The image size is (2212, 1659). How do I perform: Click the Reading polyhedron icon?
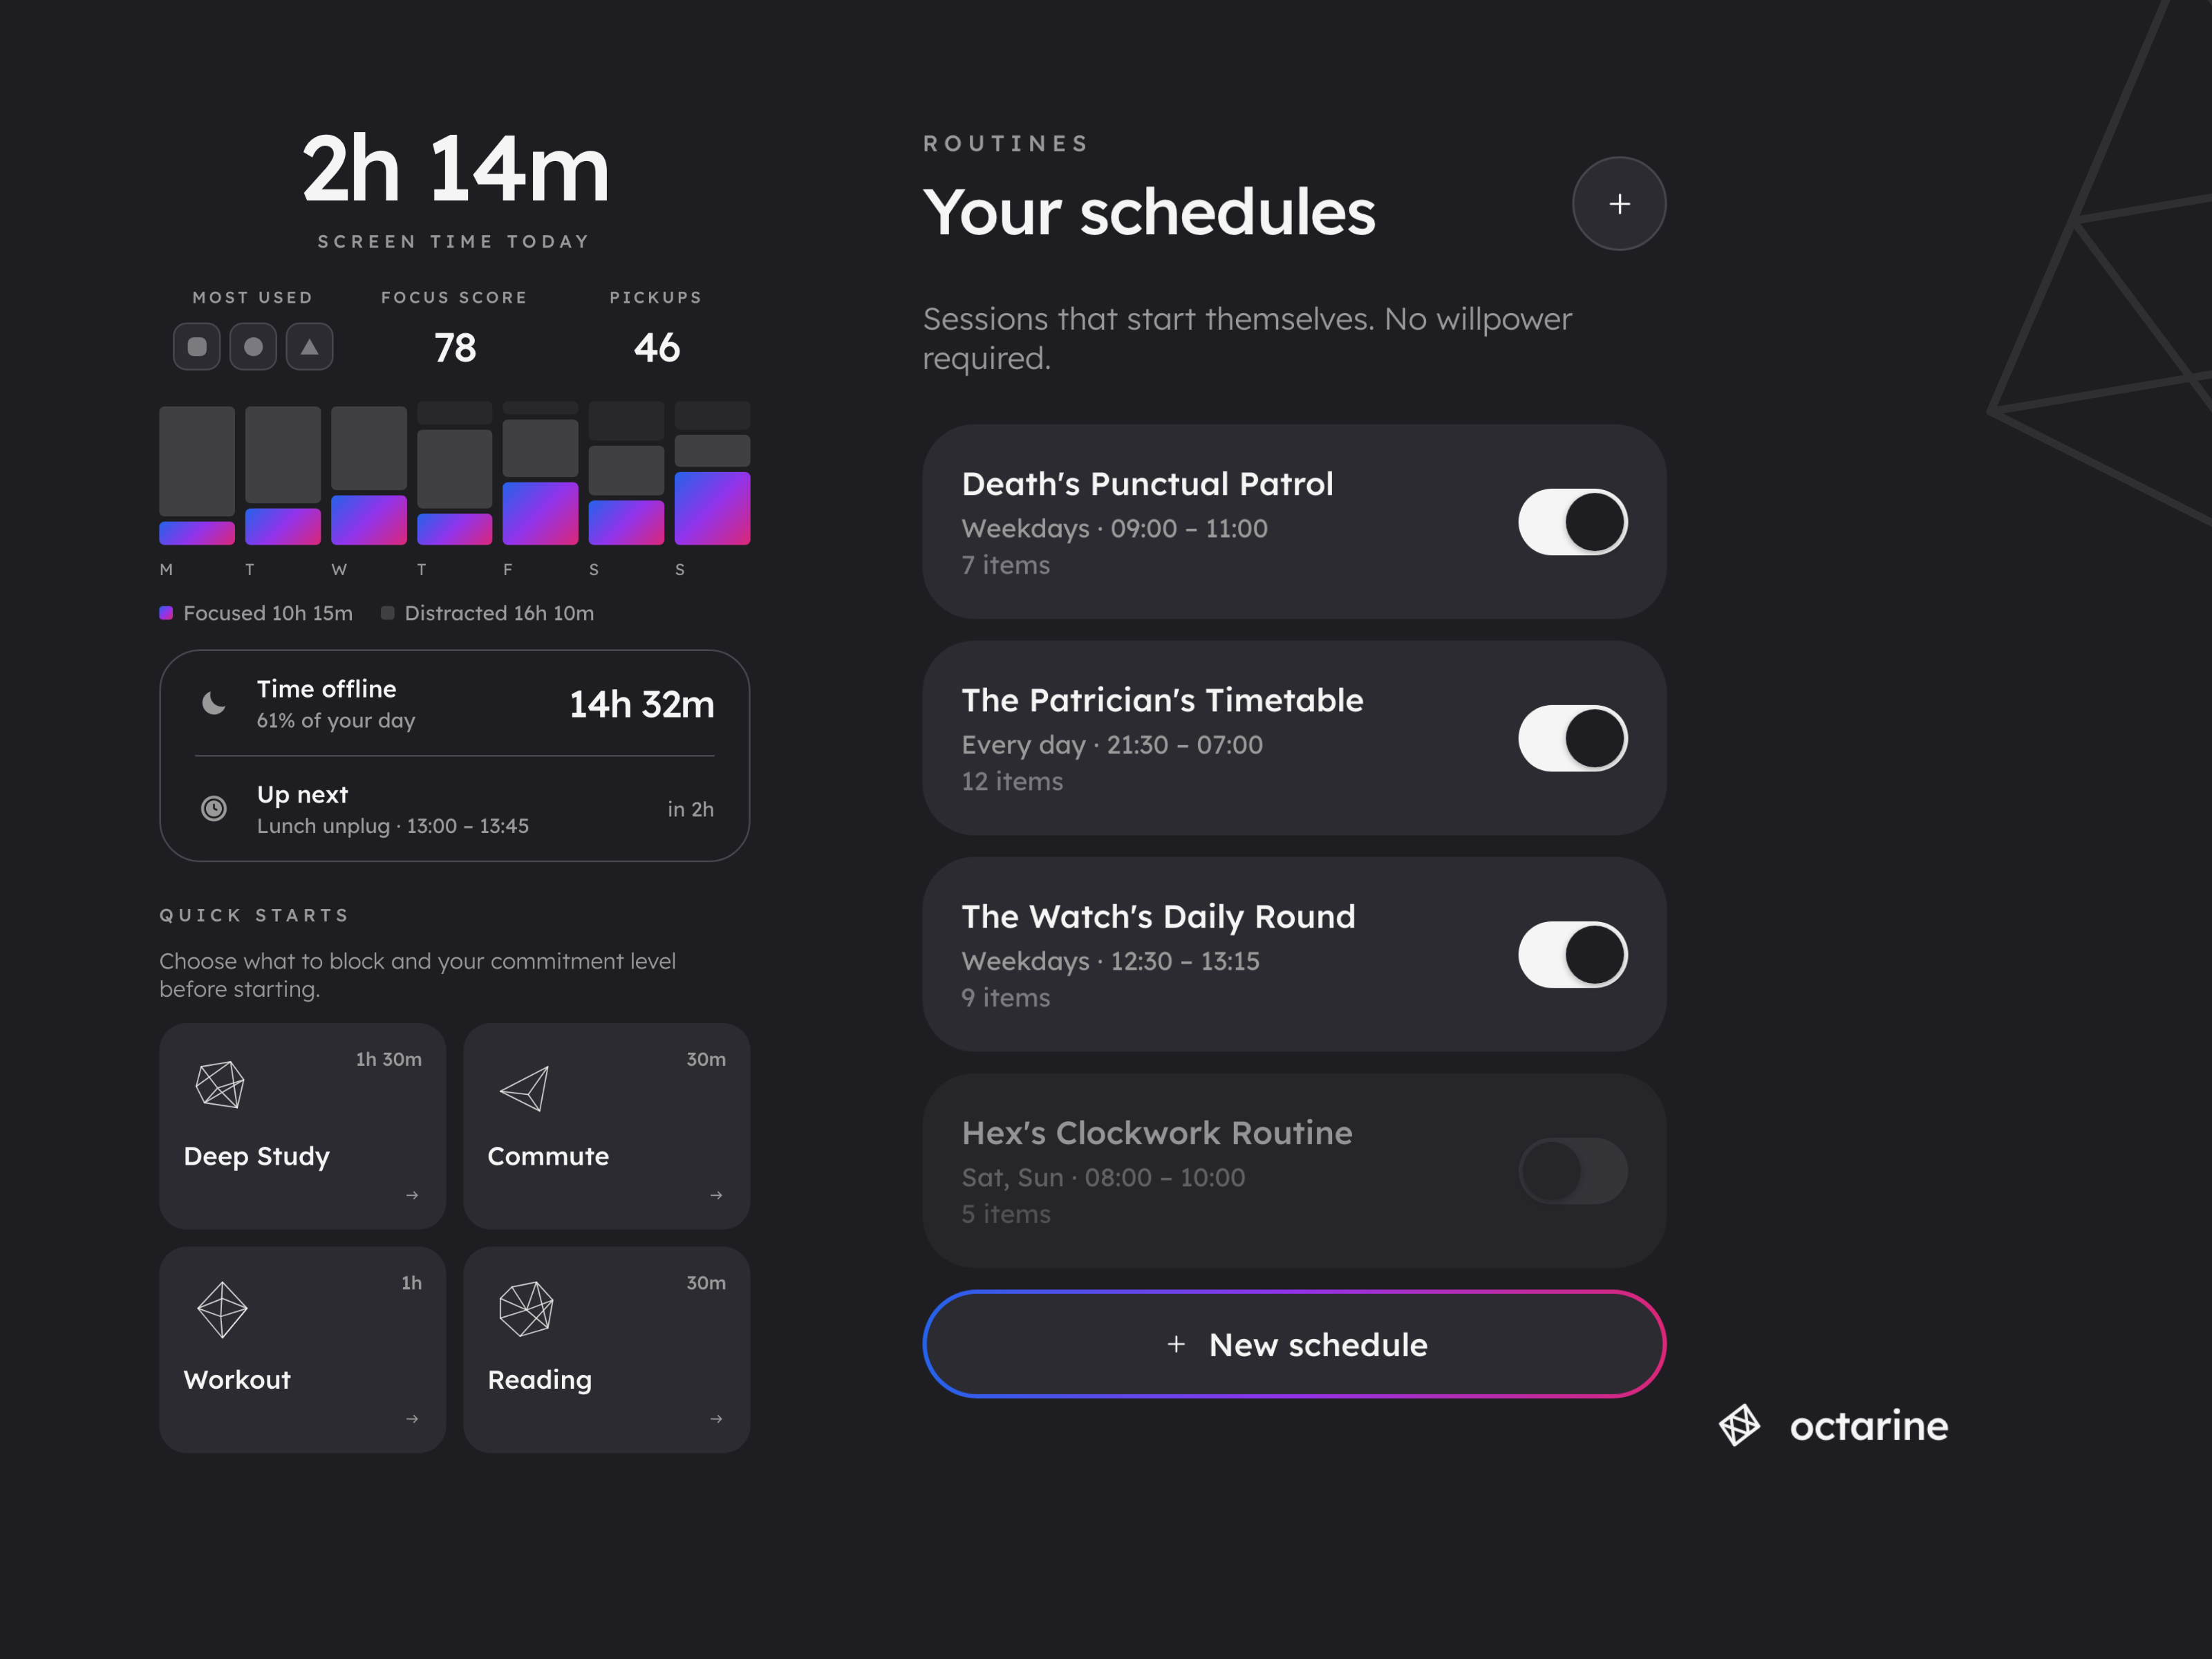pos(526,1309)
